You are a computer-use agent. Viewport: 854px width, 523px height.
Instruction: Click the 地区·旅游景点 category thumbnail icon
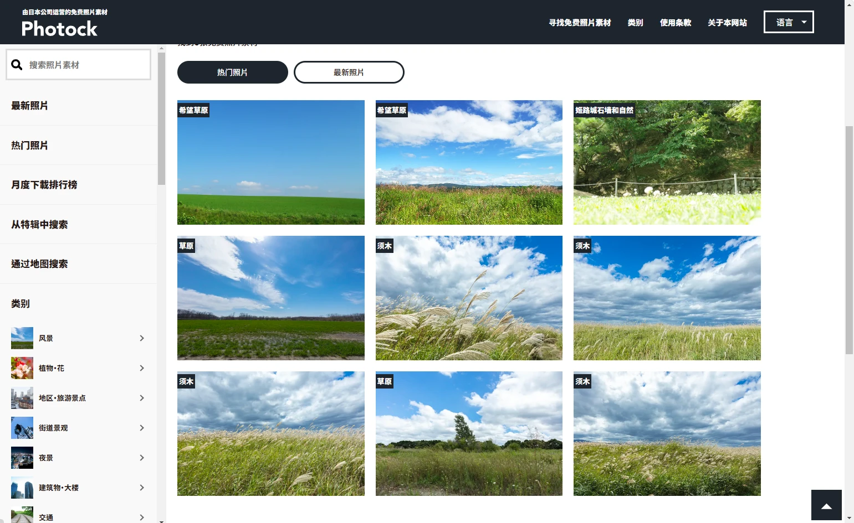[x=22, y=398]
